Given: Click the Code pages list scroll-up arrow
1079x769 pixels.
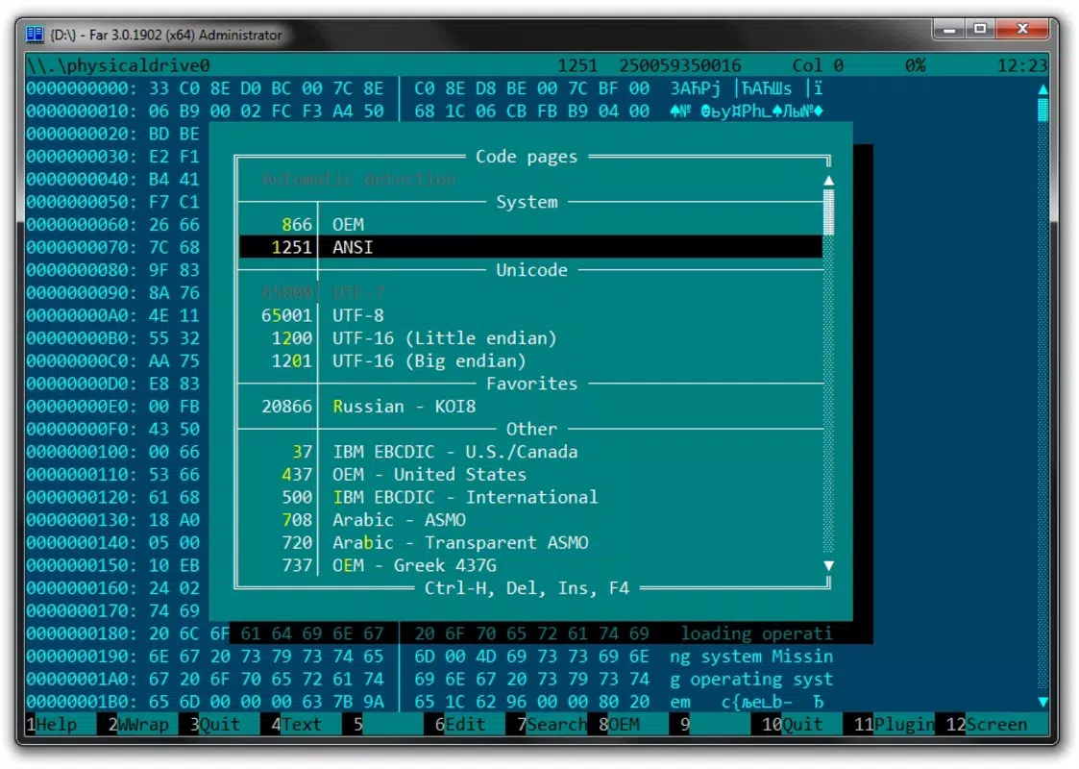Looking at the screenshot, I should [829, 180].
